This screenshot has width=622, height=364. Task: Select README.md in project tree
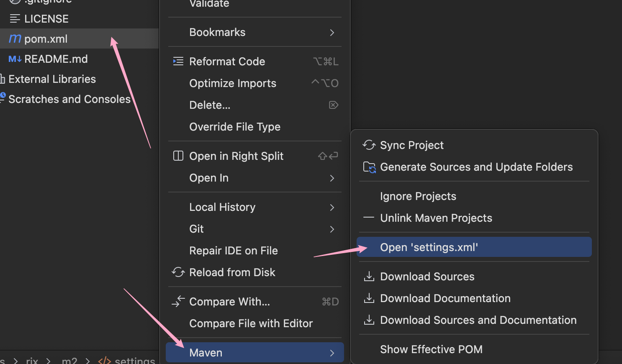point(79,59)
